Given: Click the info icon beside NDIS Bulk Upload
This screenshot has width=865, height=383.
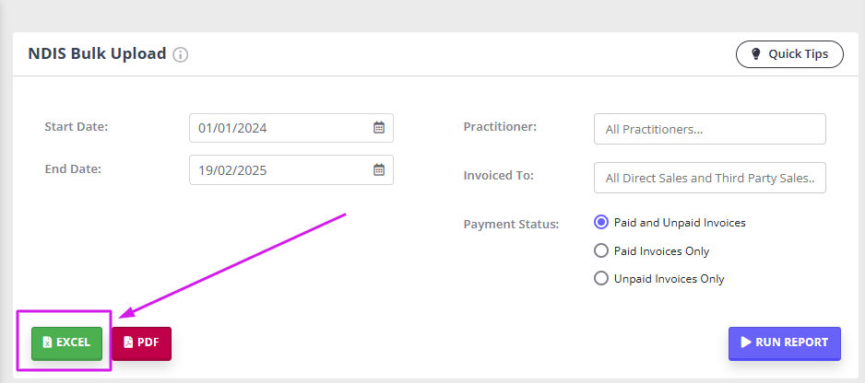Looking at the screenshot, I should [181, 55].
